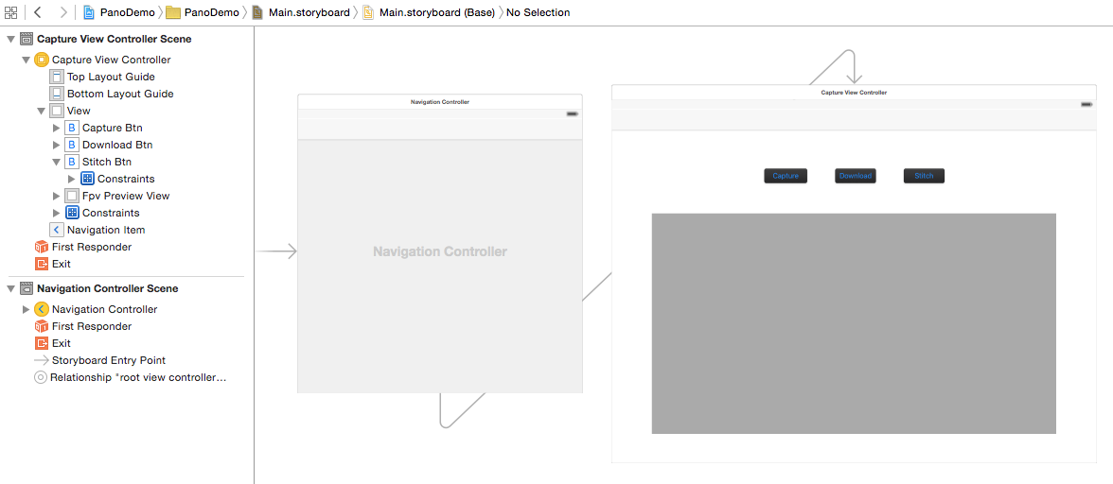The width and height of the screenshot is (1113, 484).
Task: Go back using the left arrow
Action: [x=38, y=12]
